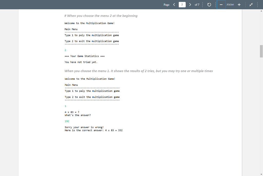
Task: Click the '=== Your Game Statistics ===' line
Action: point(84,56)
